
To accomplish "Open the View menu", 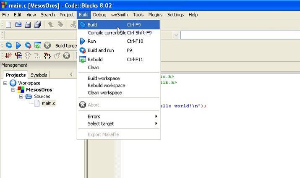I will coord(31,15).
